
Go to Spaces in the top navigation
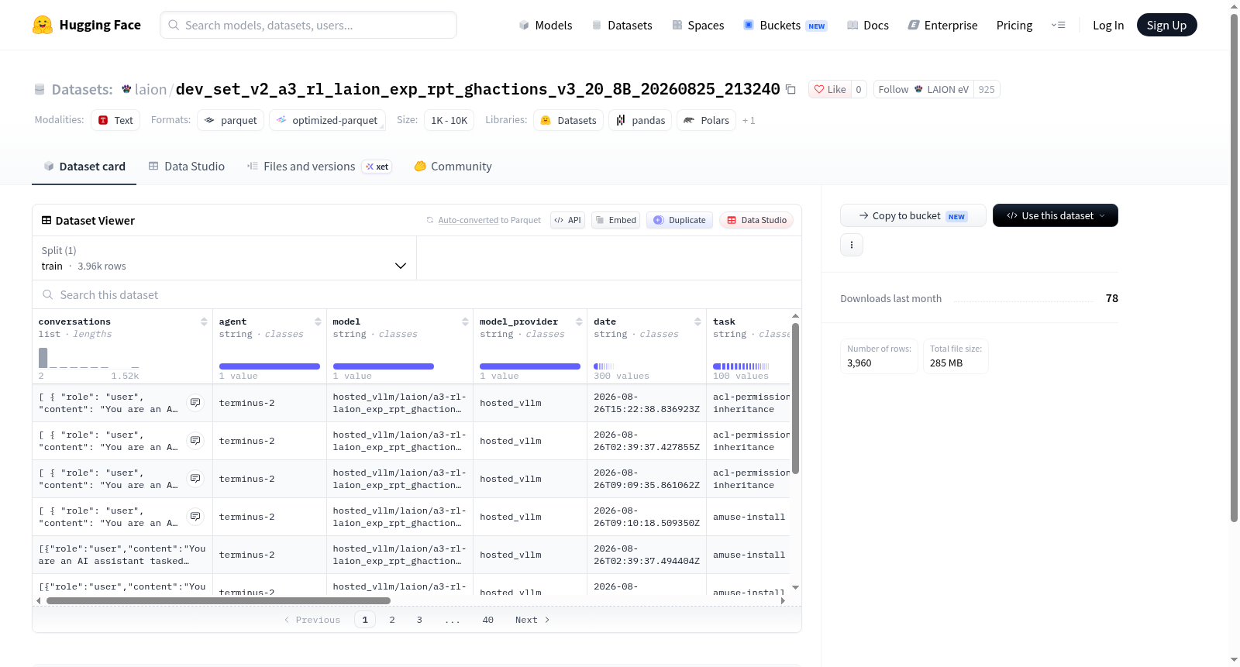(697, 26)
